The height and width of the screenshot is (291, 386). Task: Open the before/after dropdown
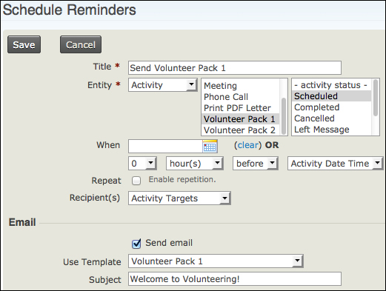(x=256, y=164)
